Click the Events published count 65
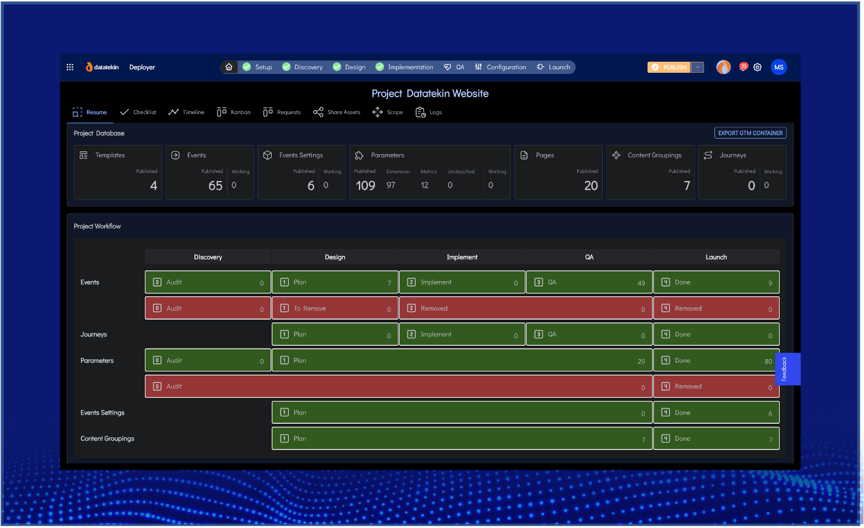Screen dimensions: 864x528 (x=215, y=186)
